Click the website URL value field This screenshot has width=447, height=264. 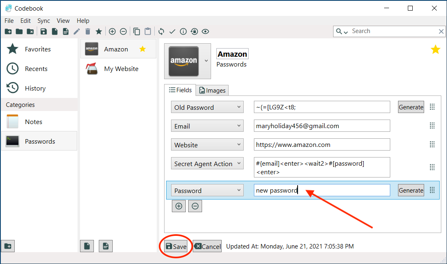point(322,145)
